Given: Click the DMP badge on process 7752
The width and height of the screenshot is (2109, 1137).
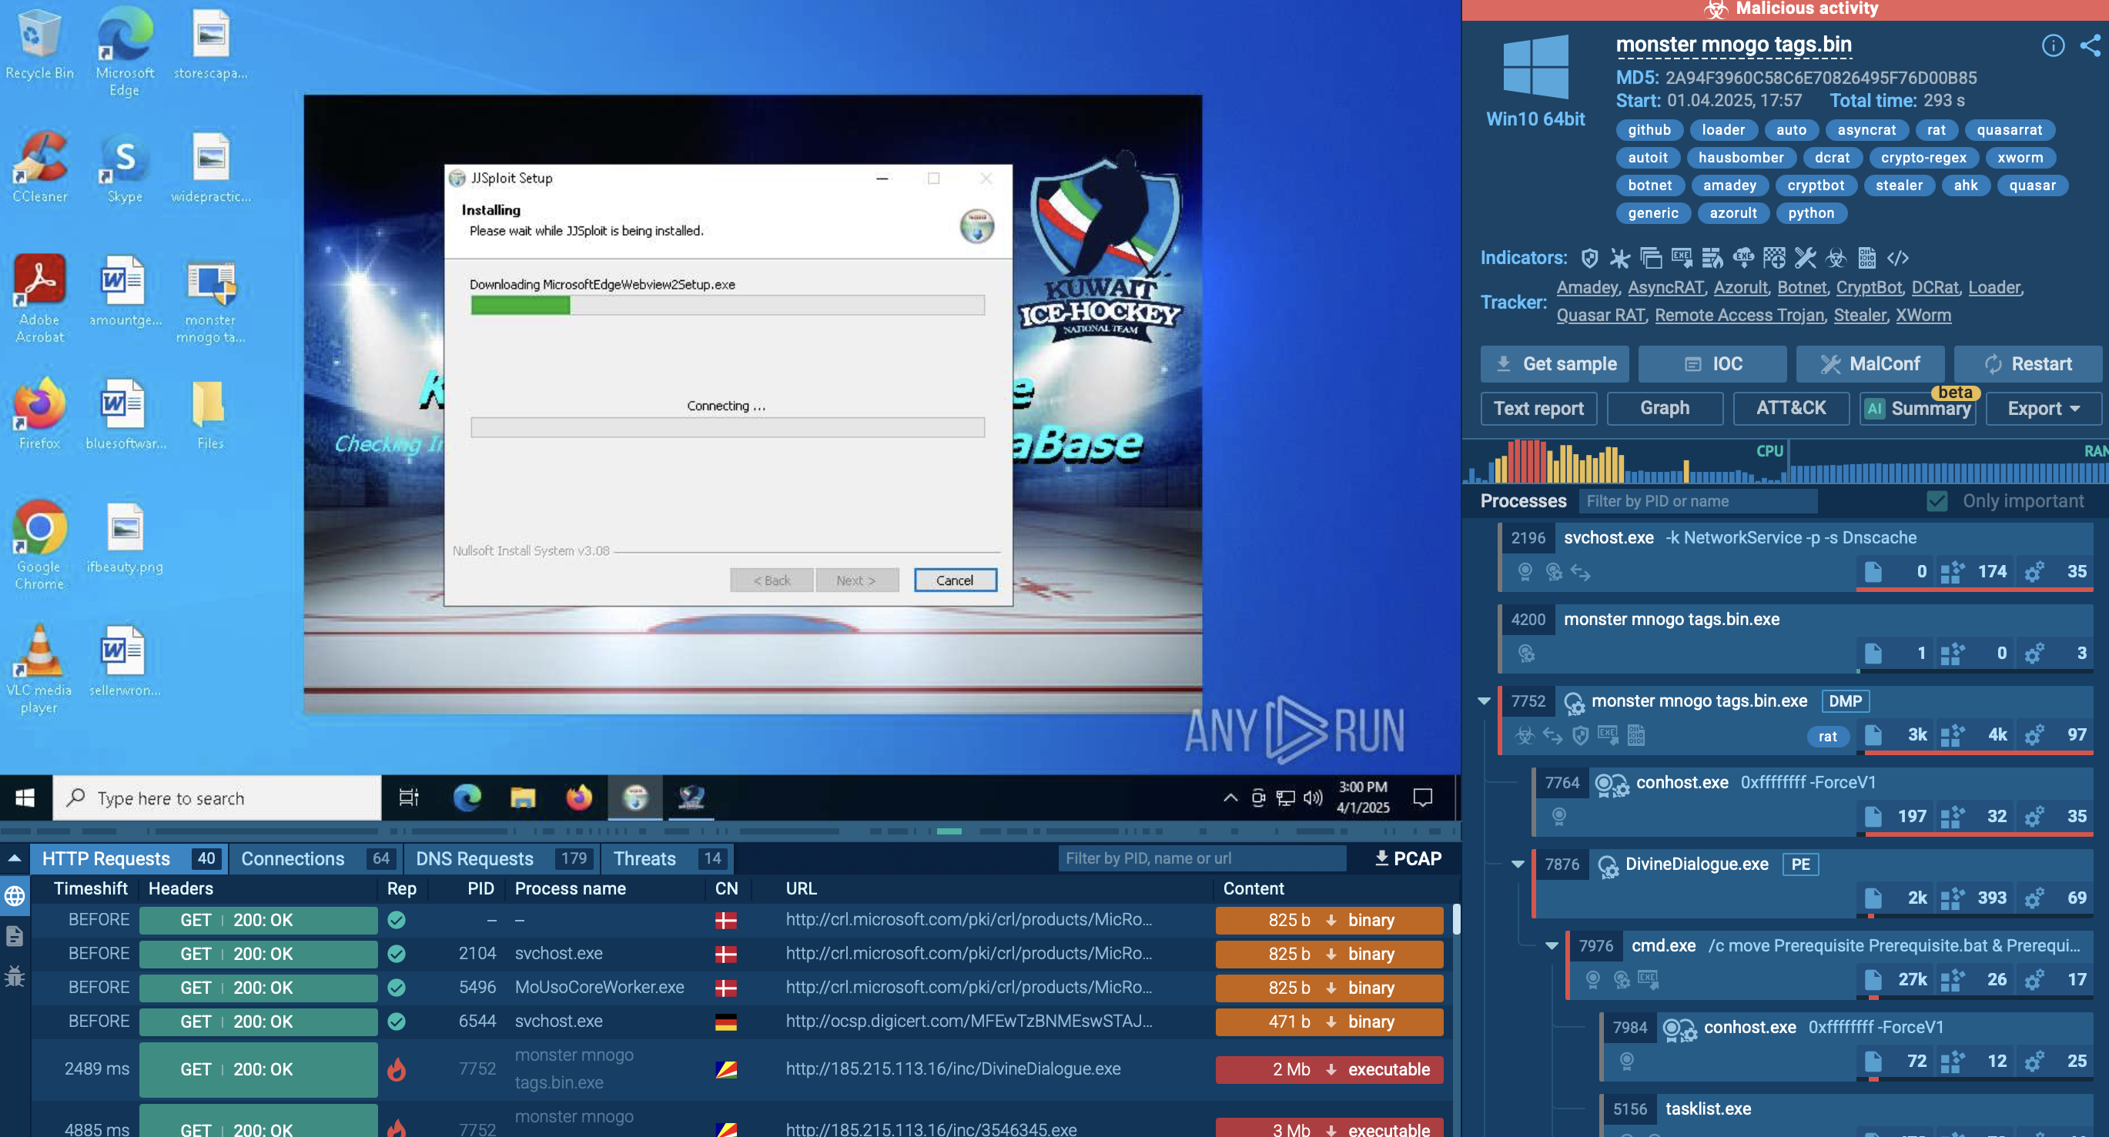Looking at the screenshot, I should click(x=1845, y=701).
